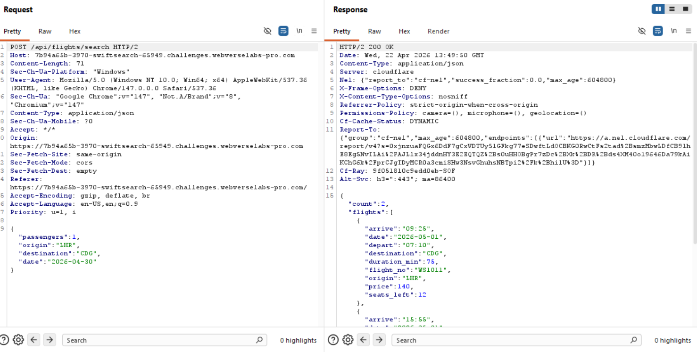Go to next match in Request search

[x=50, y=340]
